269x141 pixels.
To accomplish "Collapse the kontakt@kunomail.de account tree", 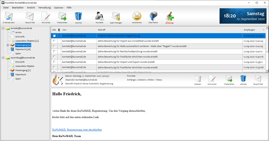I will click(3, 28).
